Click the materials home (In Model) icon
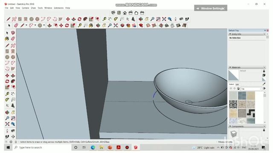The width and height of the screenshot is (273, 153). [x=238, y=89]
